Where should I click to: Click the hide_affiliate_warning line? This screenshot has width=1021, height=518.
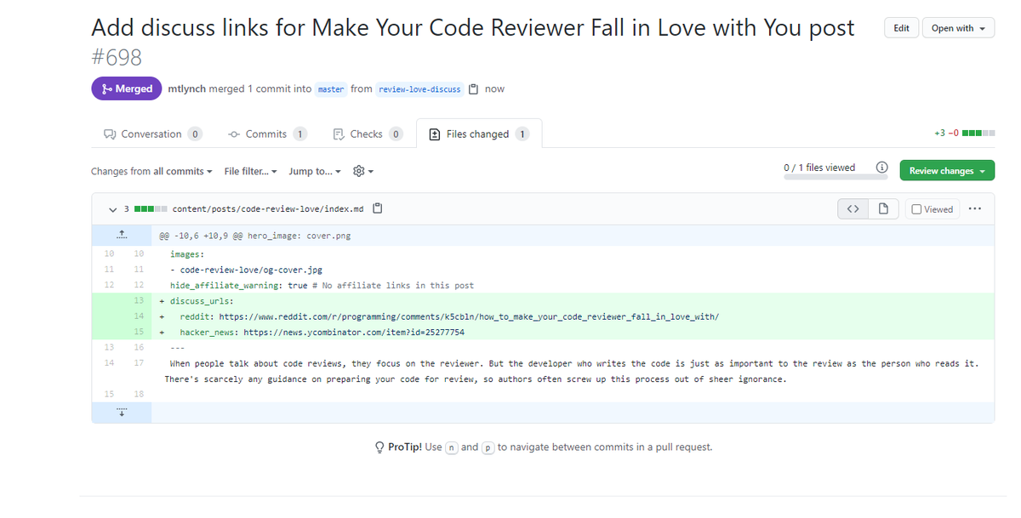pyautogui.click(x=573, y=285)
